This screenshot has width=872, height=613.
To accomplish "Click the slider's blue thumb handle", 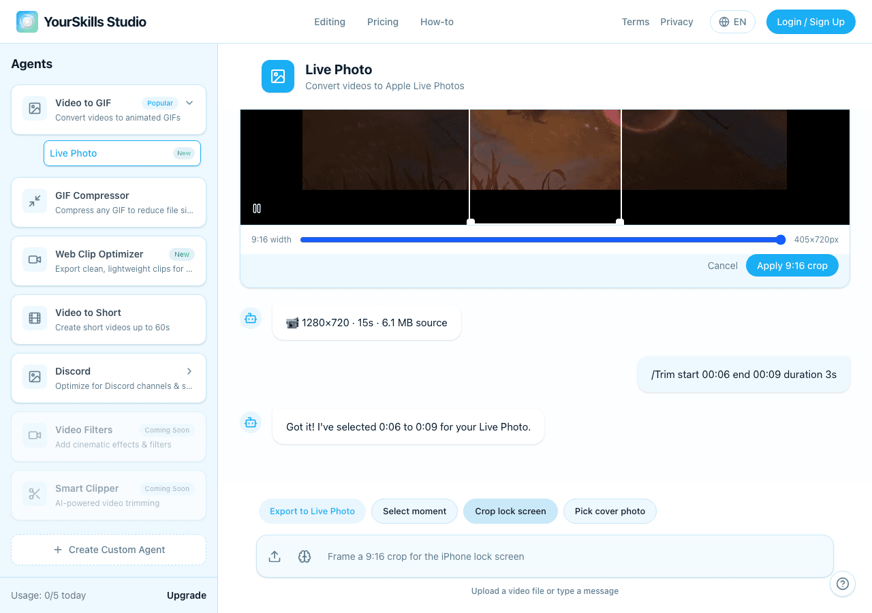I will pyautogui.click(x=781, y=240).
